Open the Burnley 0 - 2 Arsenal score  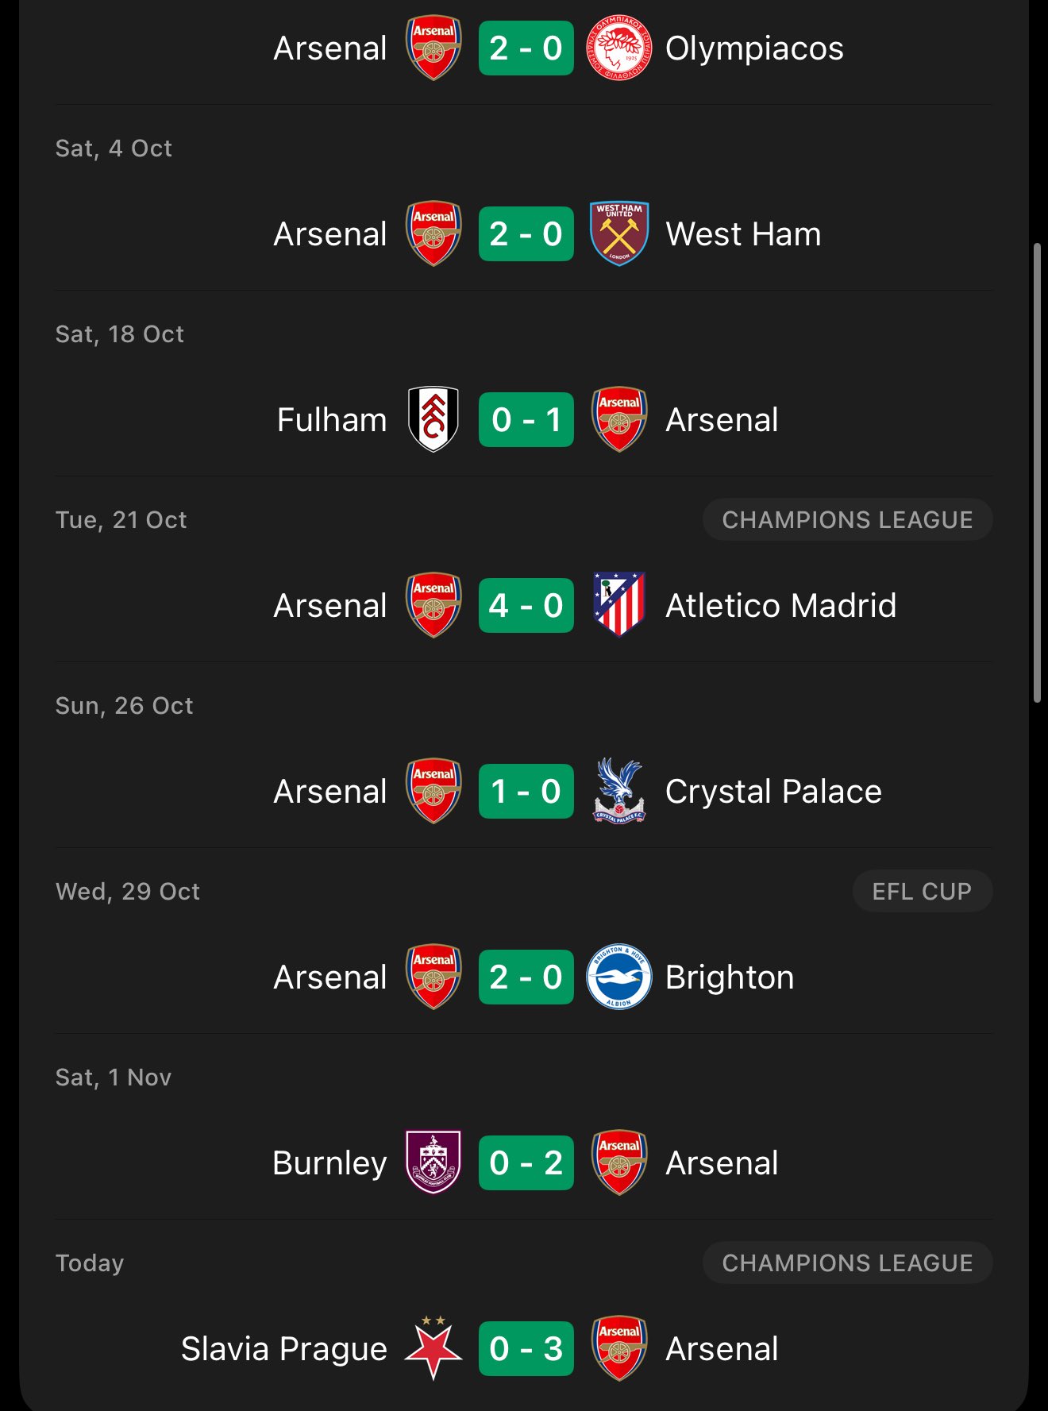pos(526,1162)
